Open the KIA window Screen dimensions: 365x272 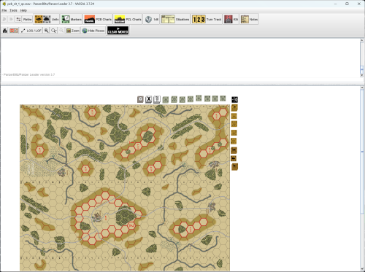click(x=231, y=19)
